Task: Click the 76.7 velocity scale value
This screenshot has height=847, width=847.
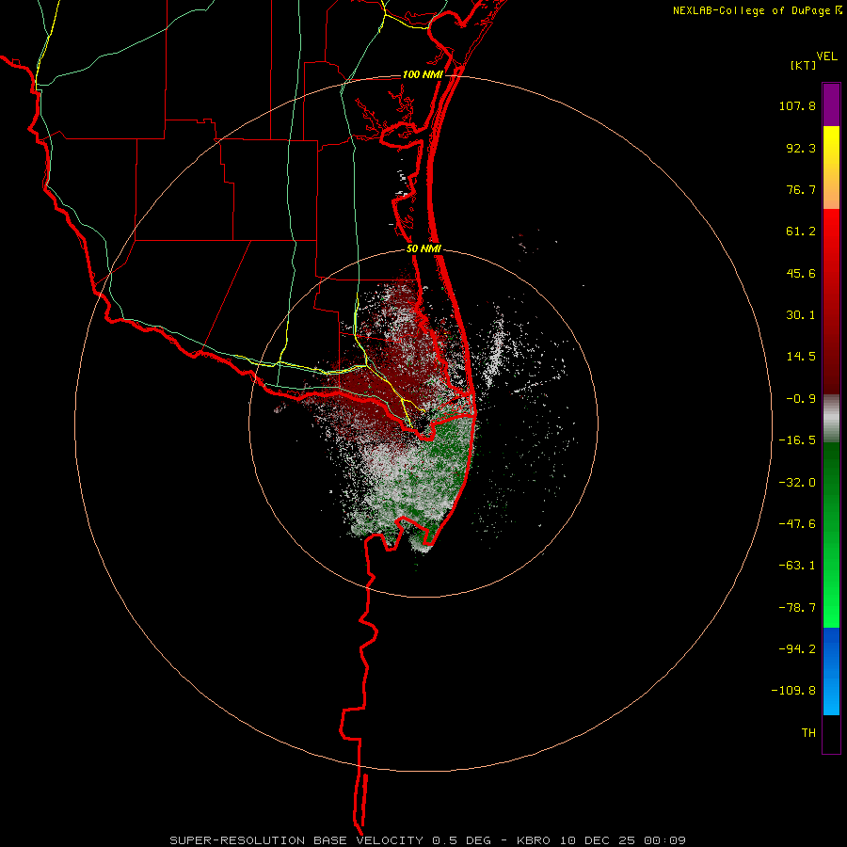Action: (801, 189)
